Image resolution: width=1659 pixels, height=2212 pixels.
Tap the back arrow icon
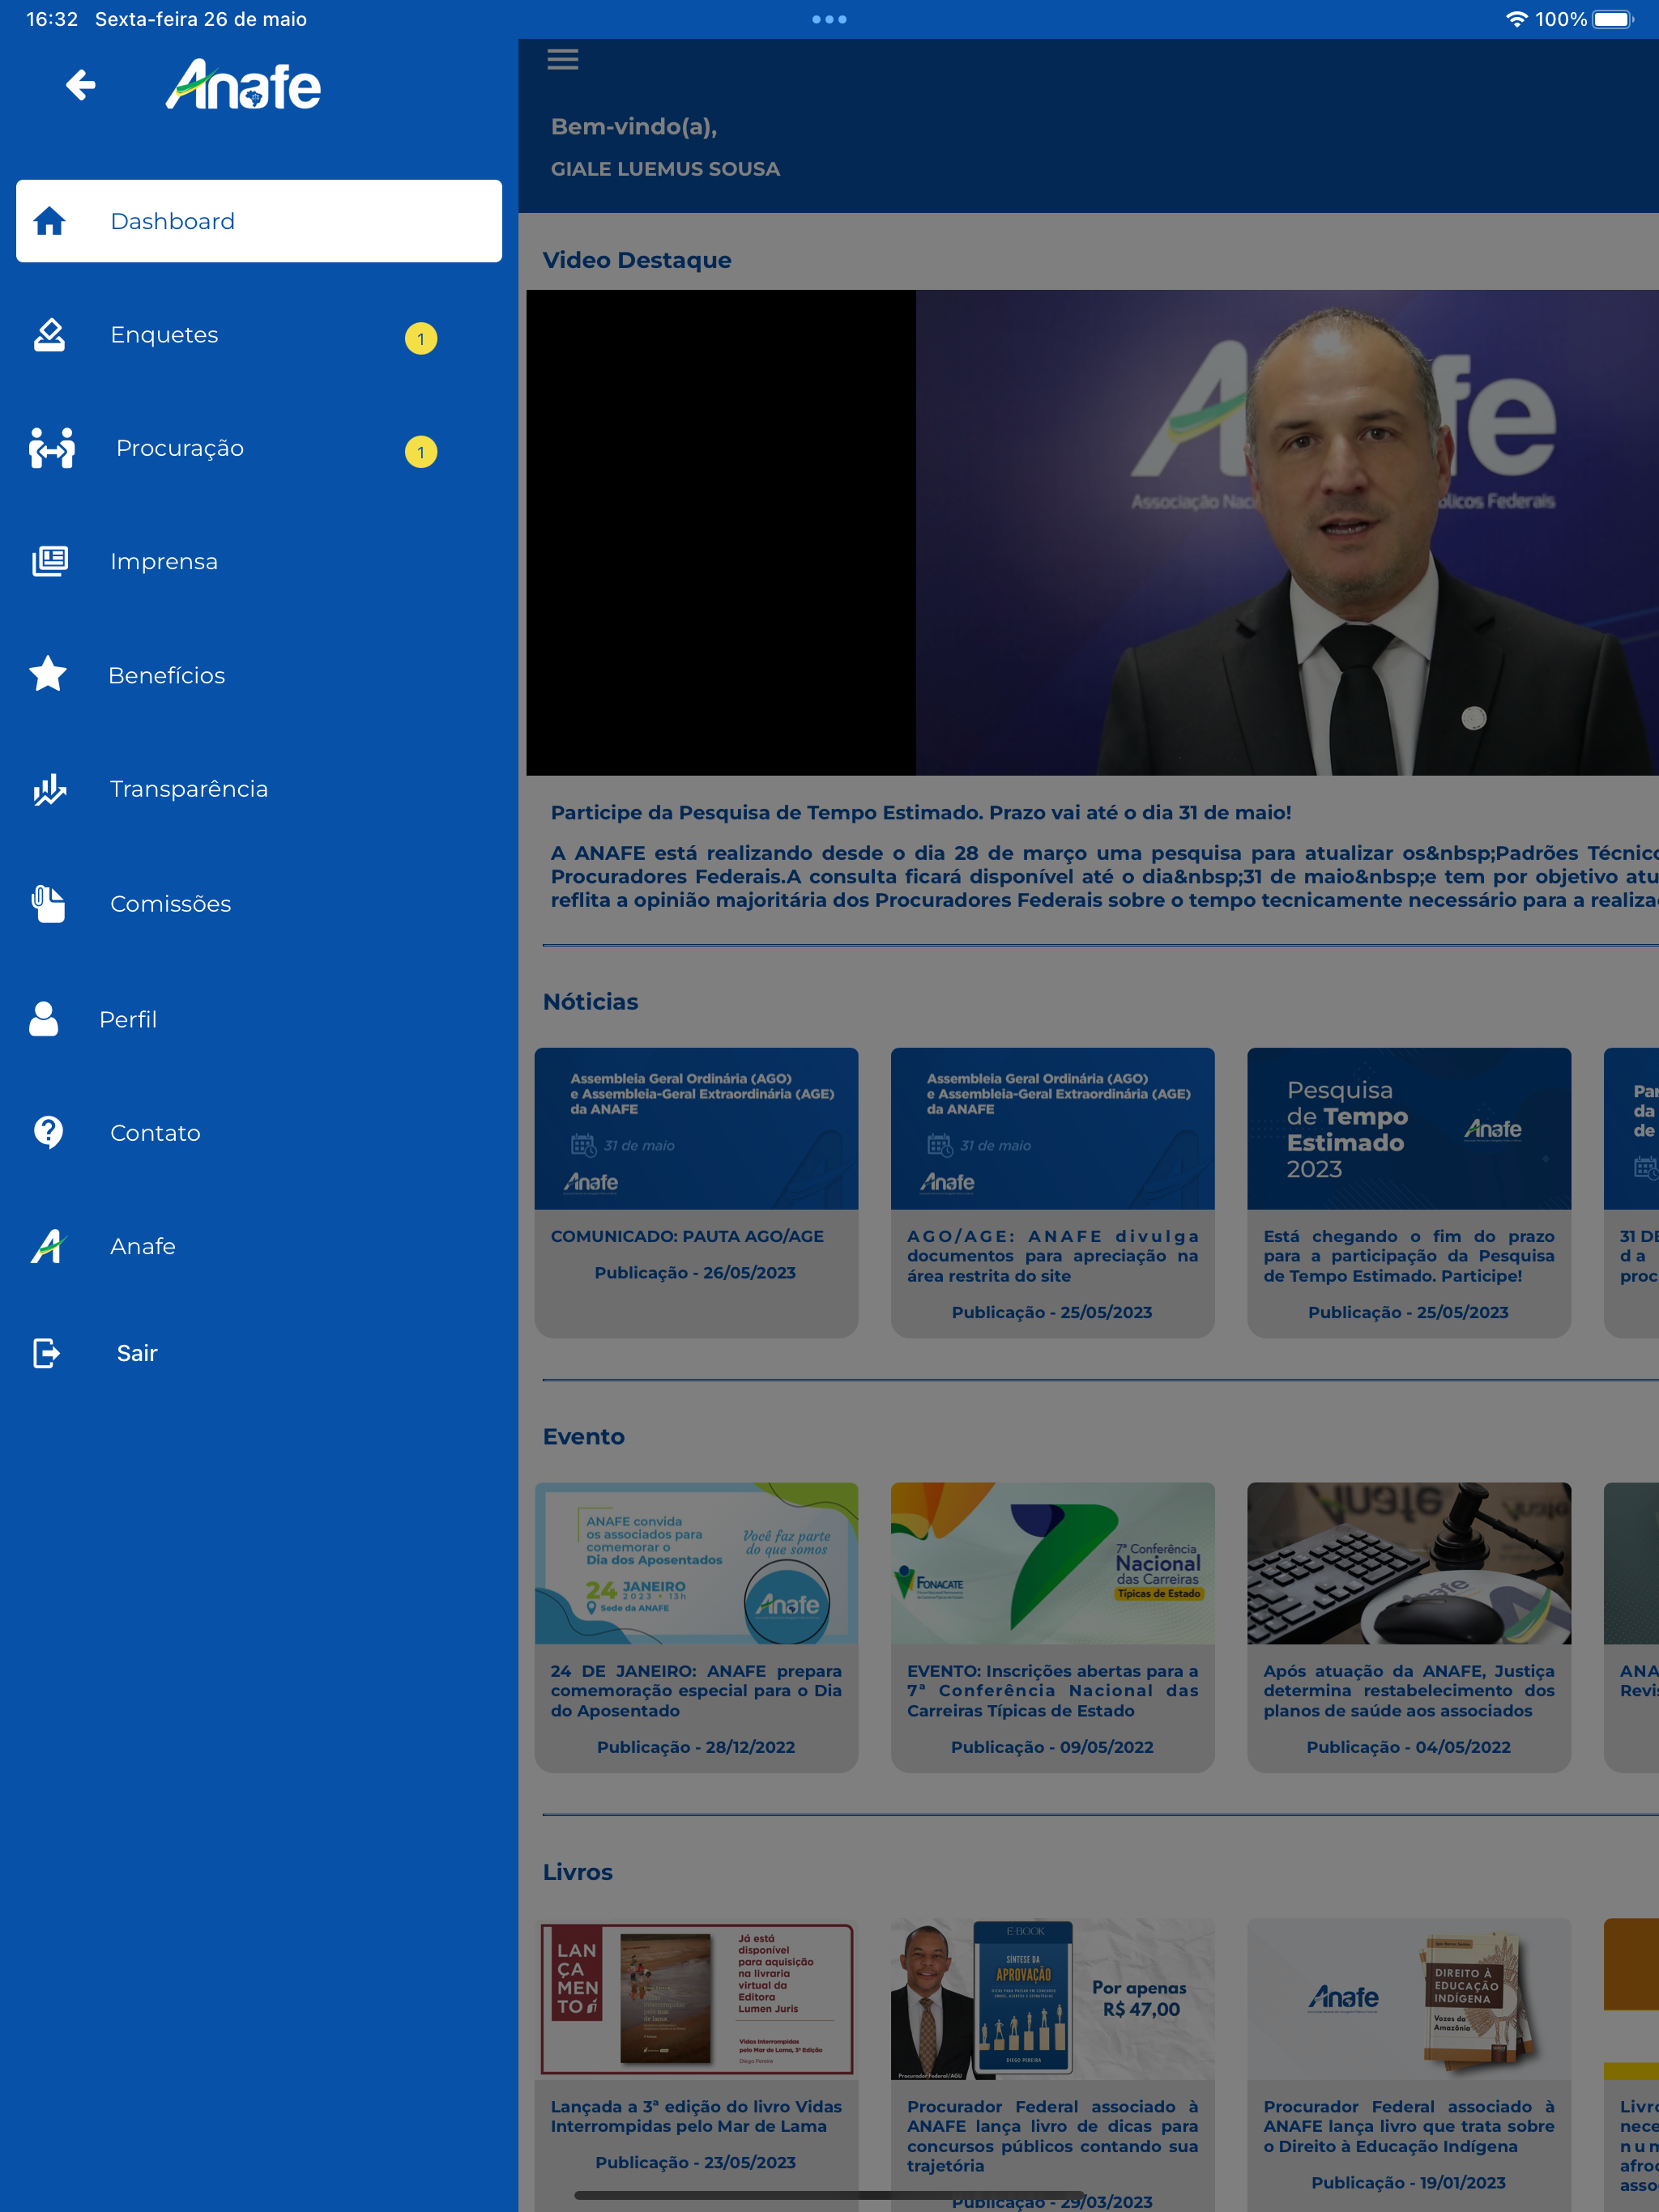81,85
